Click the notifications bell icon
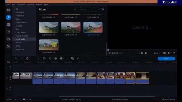The width and height of the screenshot is (182, 102). pyautogui.click(x=163, y=99)
